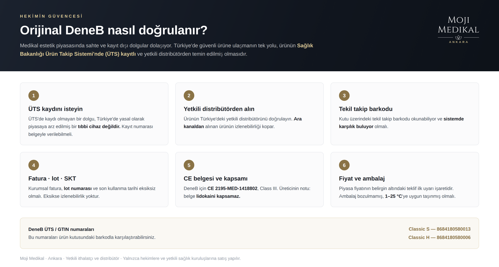Viewport: 499px width, 267px height.
Task: Click the 'CE 2195-MED-1418802' certificate number
Action: [x=232, y=189]
